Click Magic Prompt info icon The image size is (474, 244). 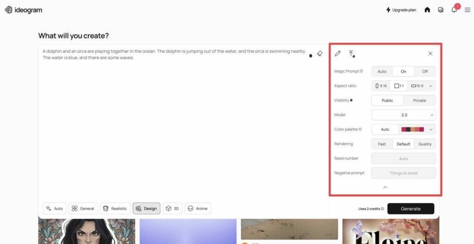tap(362, 71)
